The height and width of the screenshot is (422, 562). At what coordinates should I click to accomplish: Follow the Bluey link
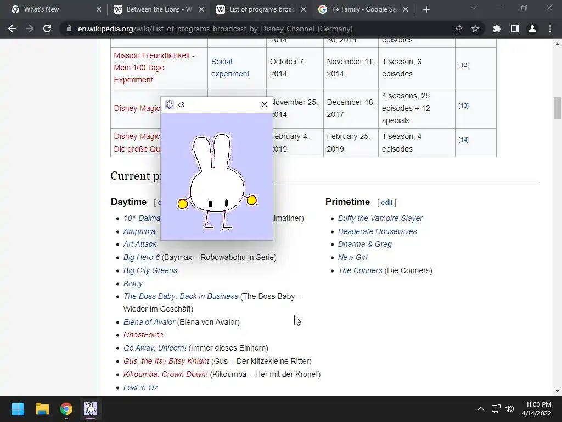coord(133,284)
